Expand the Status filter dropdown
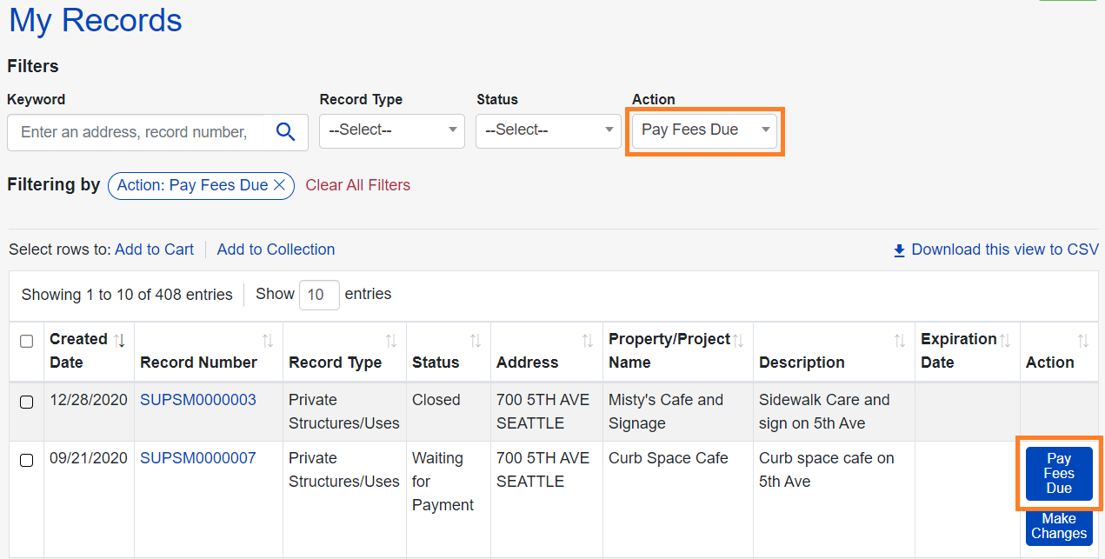This screenshot has width=1105, height=559. pos(549,130)
